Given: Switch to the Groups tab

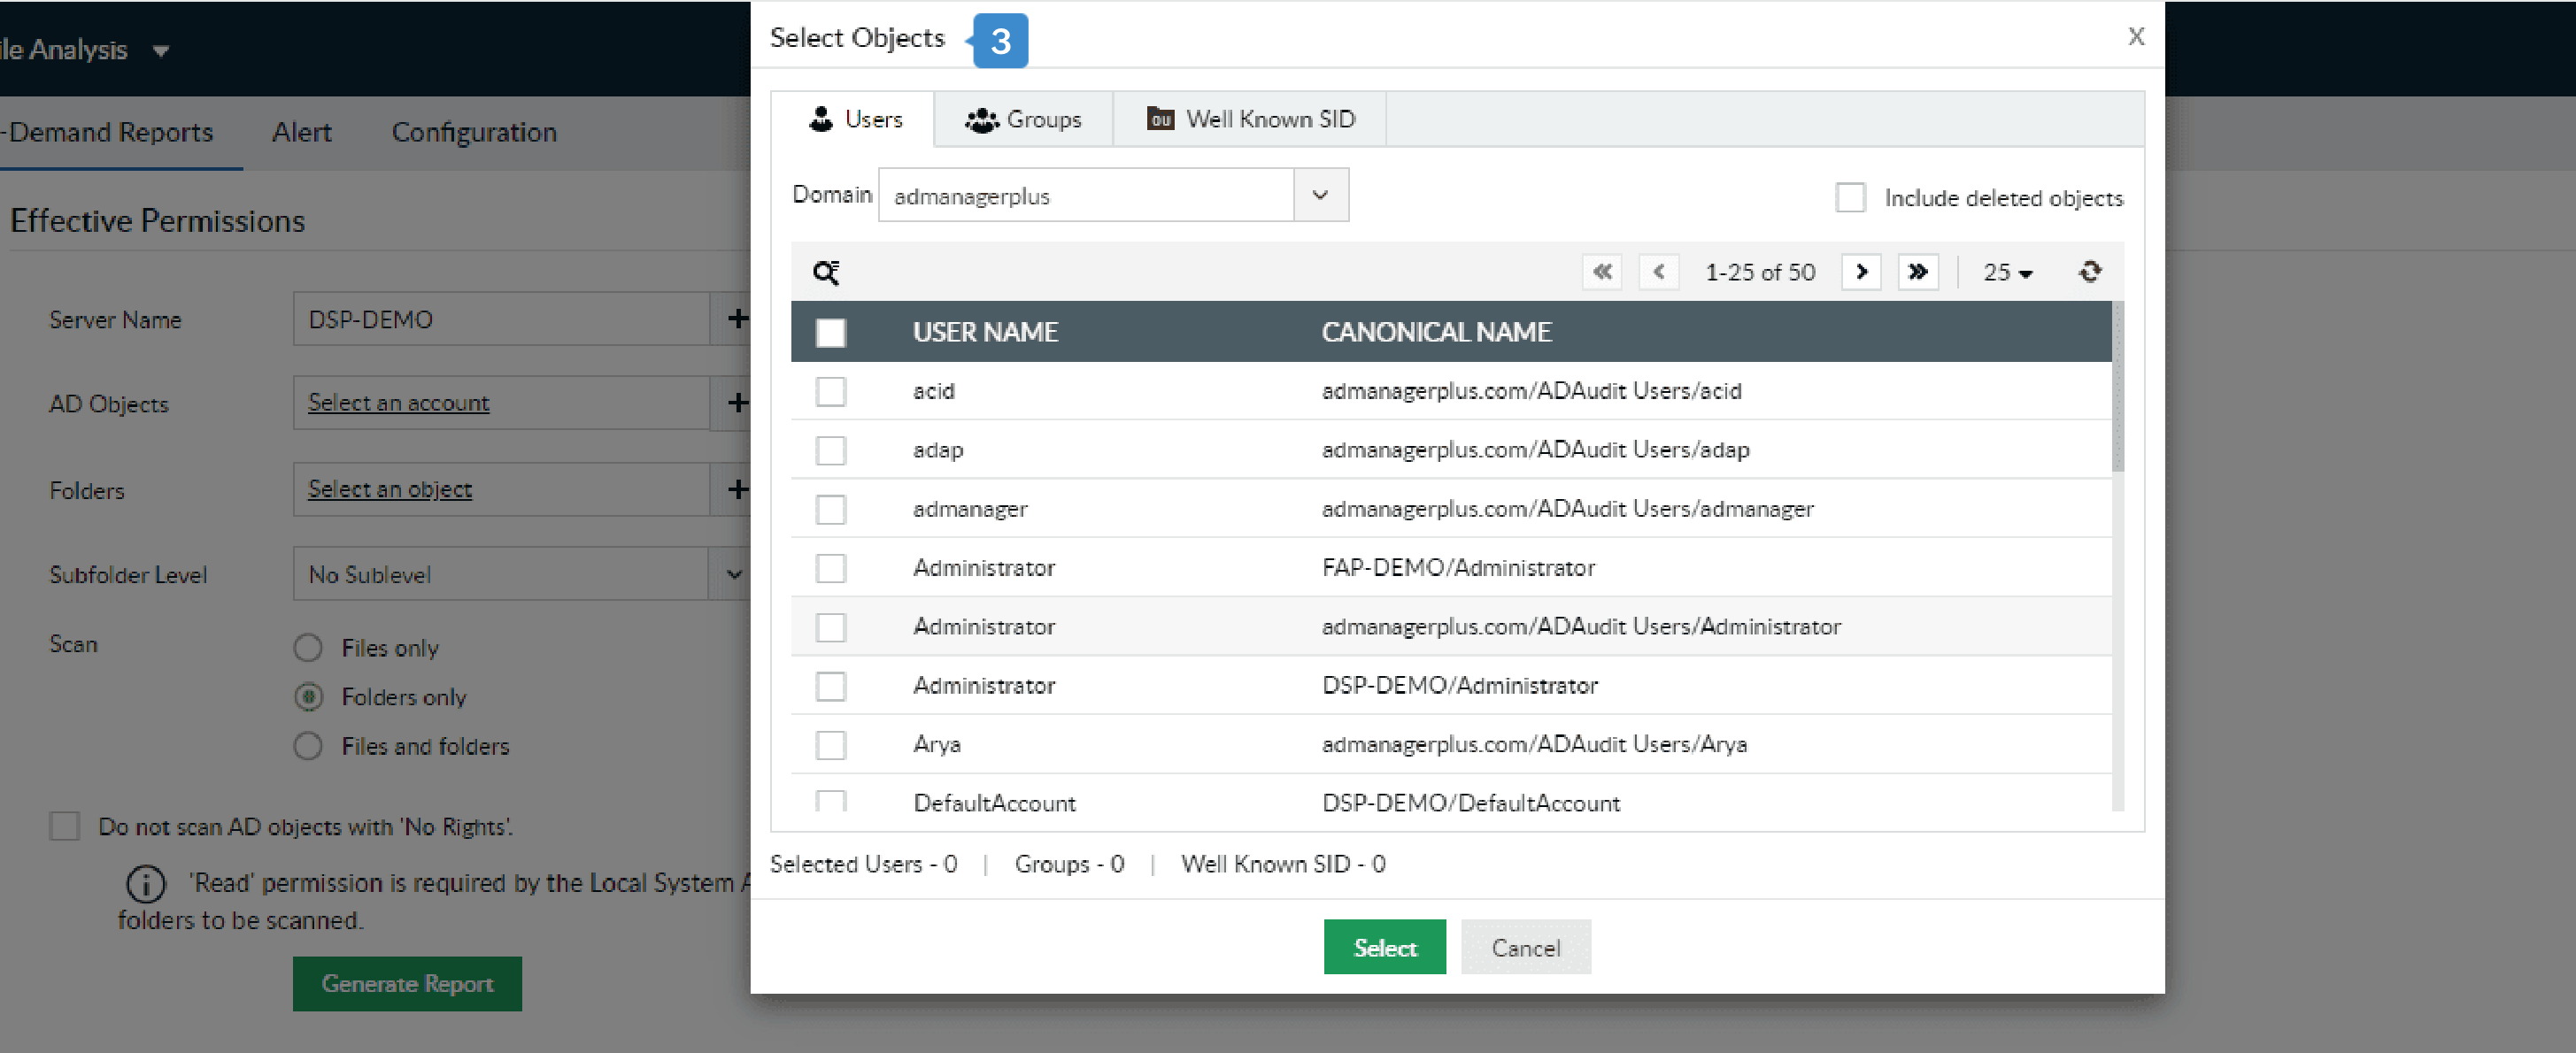Looking at the screenshot, I should click(x=1023, y=119).
